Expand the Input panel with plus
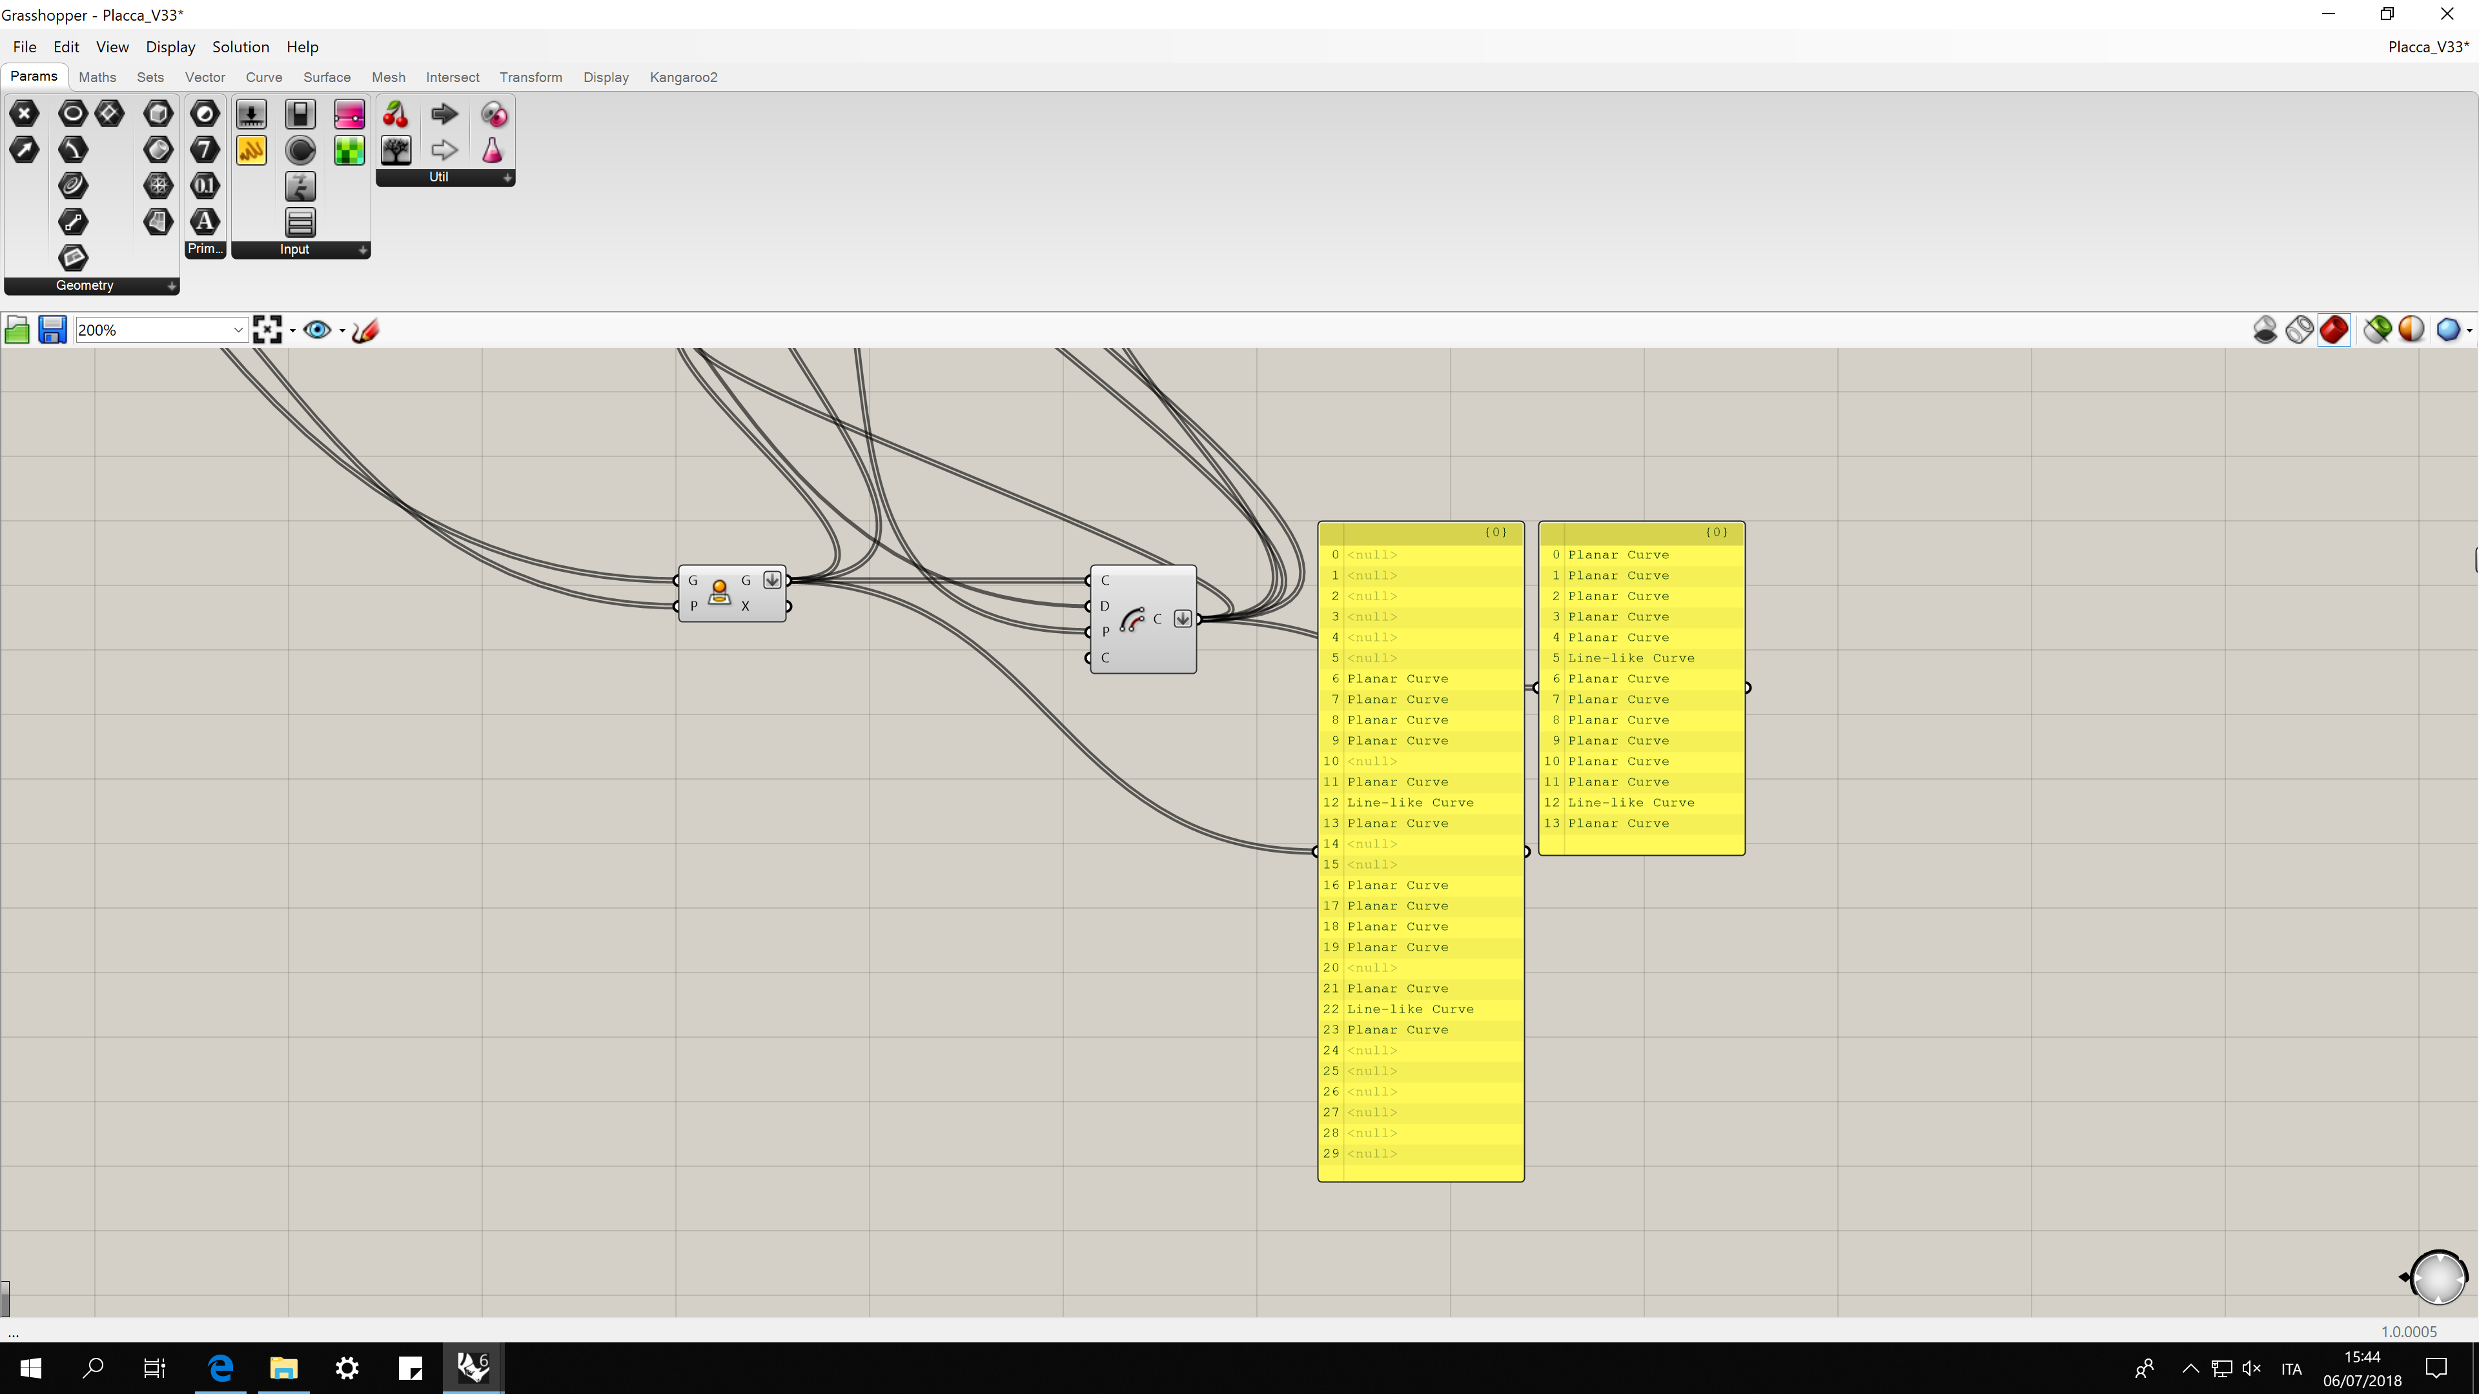 click(x=363, y=250)
